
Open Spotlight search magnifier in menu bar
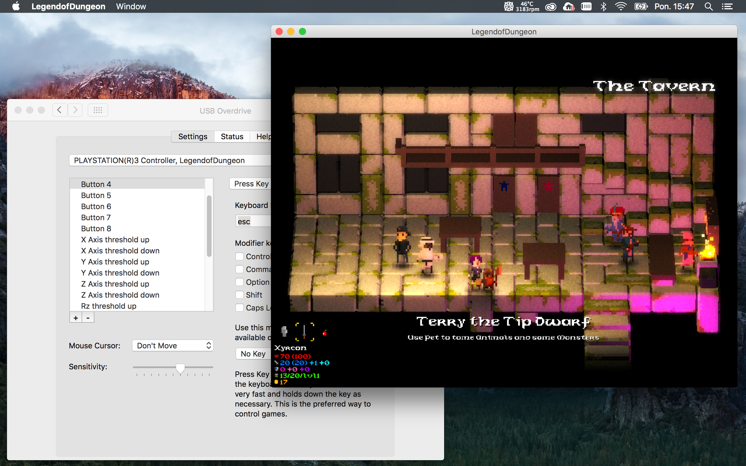708,6
